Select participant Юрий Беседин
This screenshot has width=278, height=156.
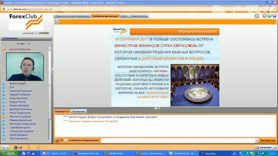point(18,135)
